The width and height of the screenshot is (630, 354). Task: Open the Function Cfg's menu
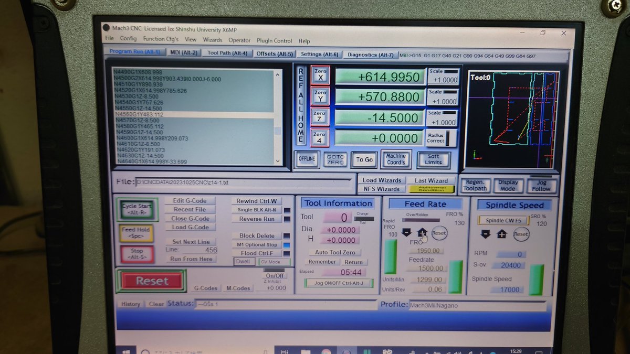tap(161, 39)
